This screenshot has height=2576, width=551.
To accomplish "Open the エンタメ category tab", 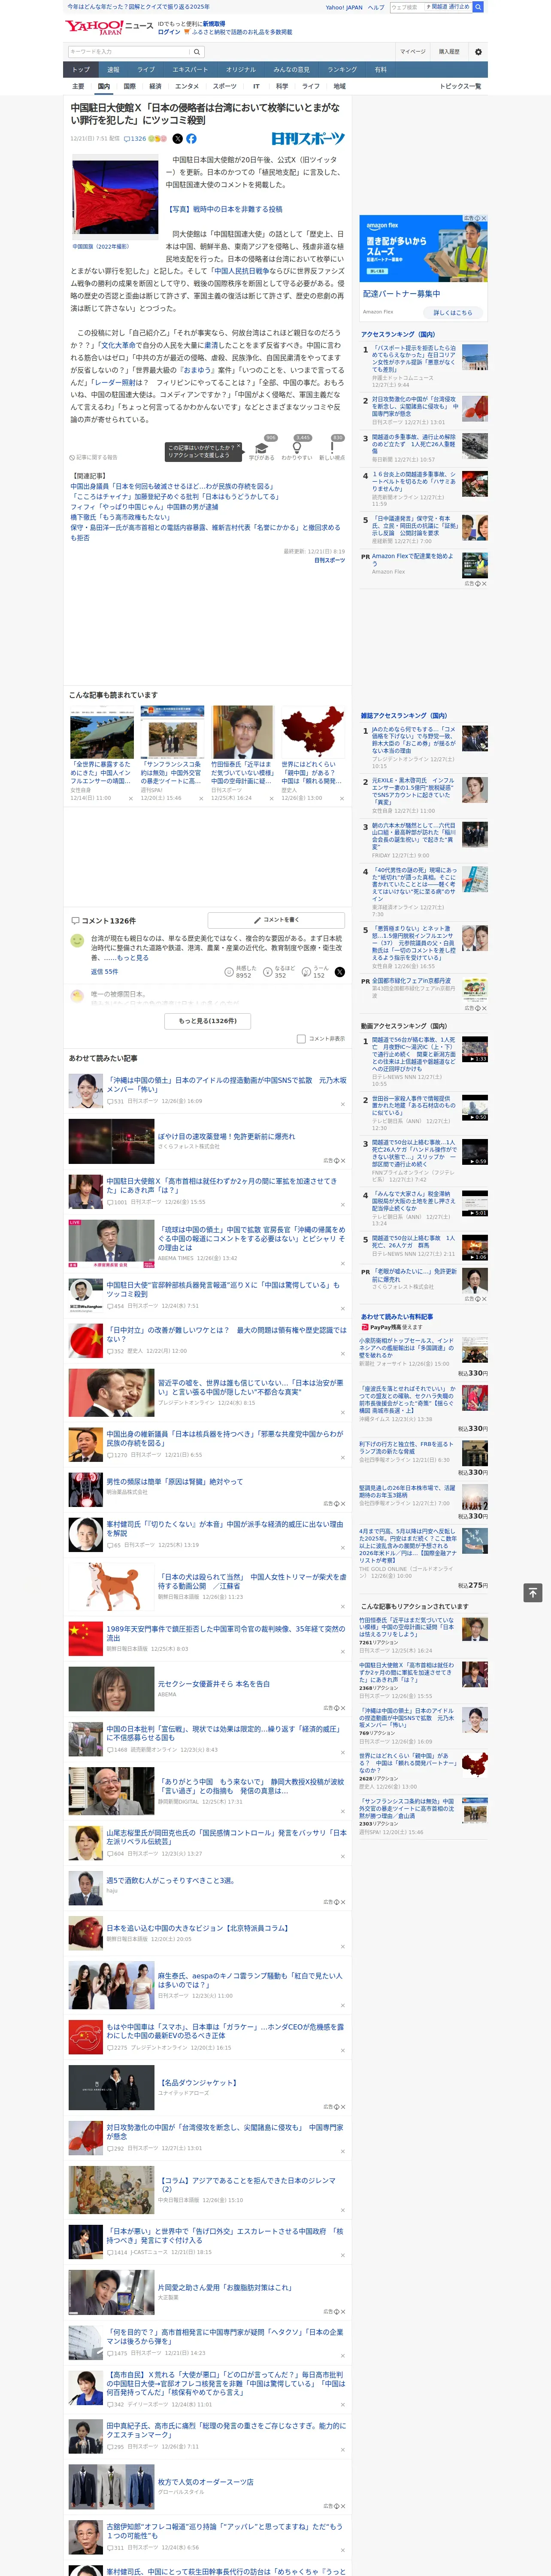I will 187,86.
